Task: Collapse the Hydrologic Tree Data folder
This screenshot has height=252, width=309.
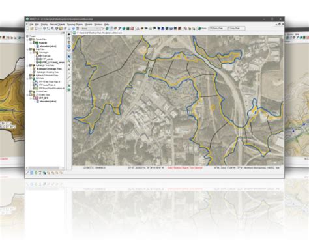Action: click(27, 66)
